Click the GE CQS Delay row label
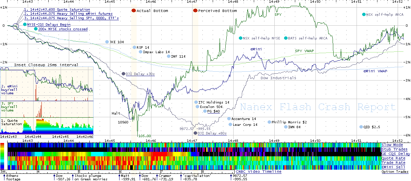The width and height of the screenshot is (411, 181). coord(396,154)
